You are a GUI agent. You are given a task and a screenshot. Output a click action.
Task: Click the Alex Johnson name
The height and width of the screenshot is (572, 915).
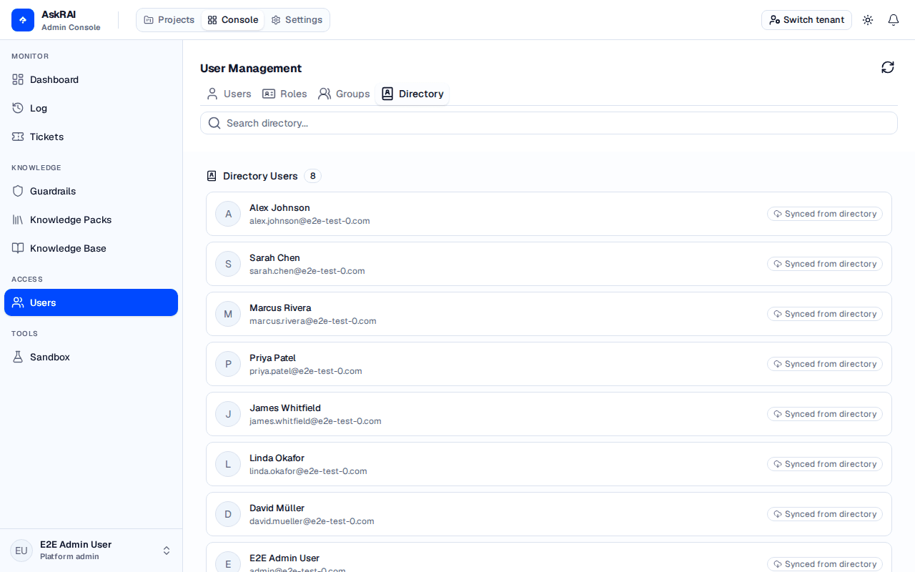280,208
